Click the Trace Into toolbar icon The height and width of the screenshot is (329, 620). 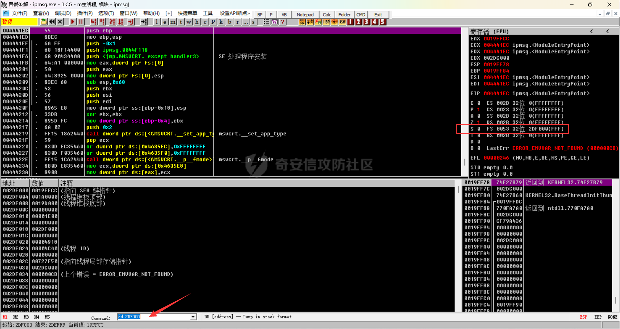(x=112, y=22)
